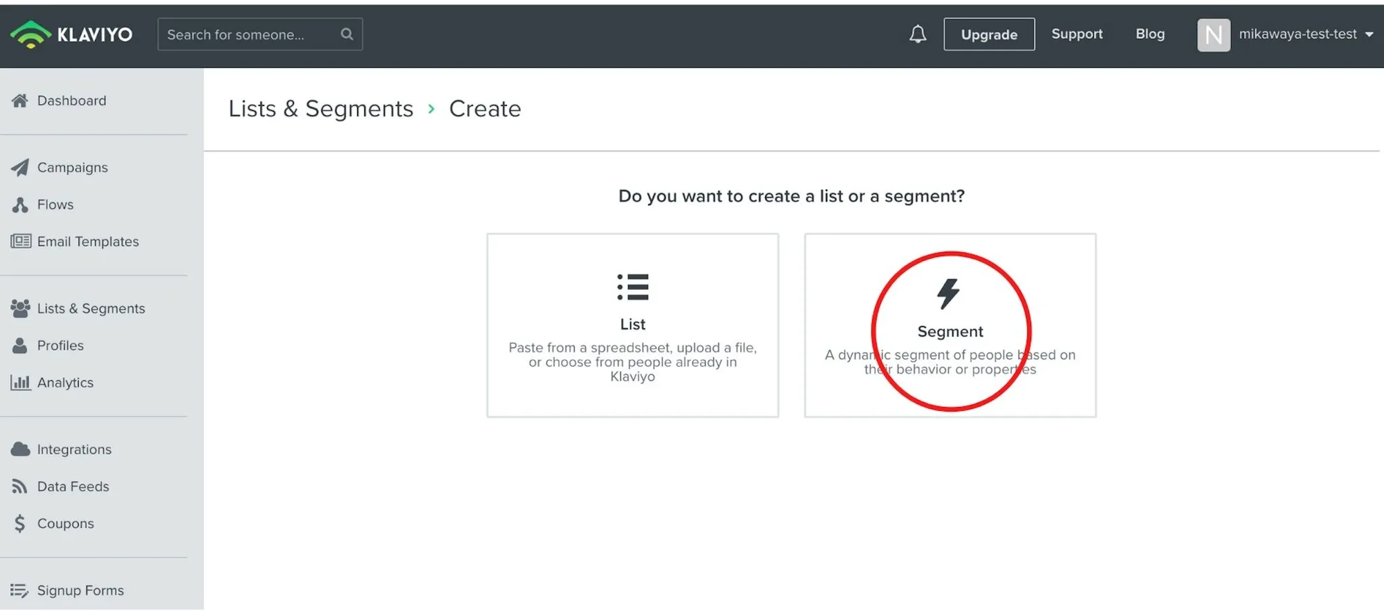
Task: Click the Coupons dollar icon
Action: (x=20, y=524)
